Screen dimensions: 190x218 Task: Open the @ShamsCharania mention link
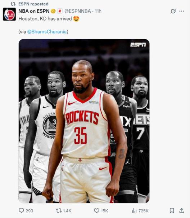47,32
